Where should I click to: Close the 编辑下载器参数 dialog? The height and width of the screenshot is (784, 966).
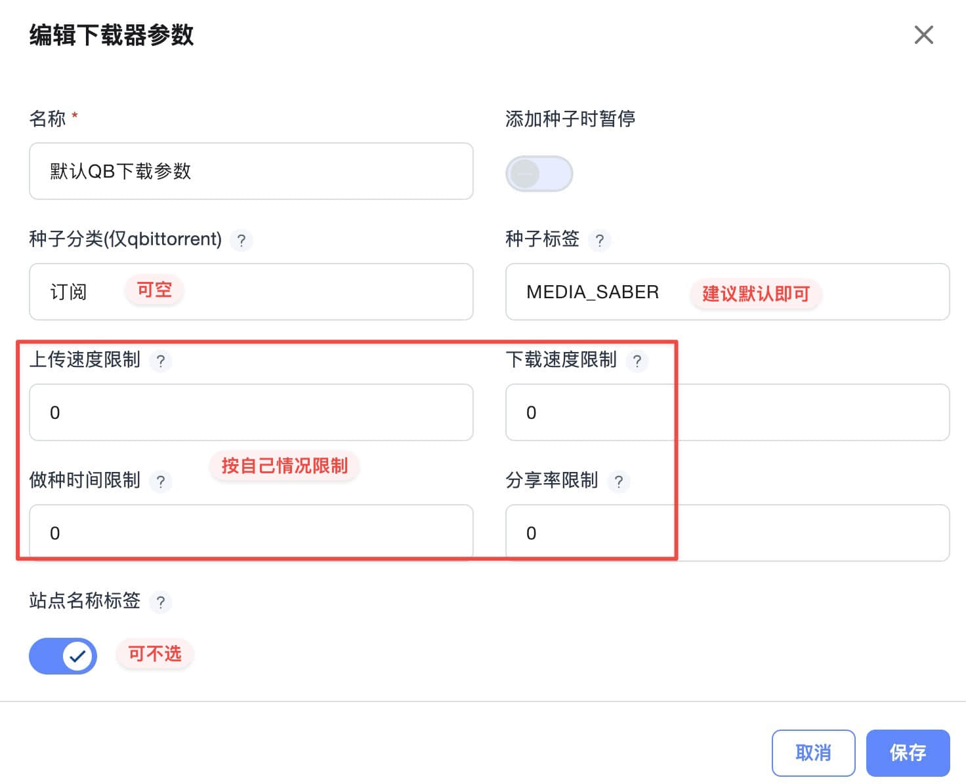click(923, 35)
